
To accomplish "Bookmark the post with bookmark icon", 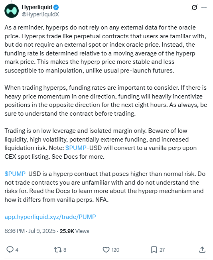I will click(x=154, y=250).
